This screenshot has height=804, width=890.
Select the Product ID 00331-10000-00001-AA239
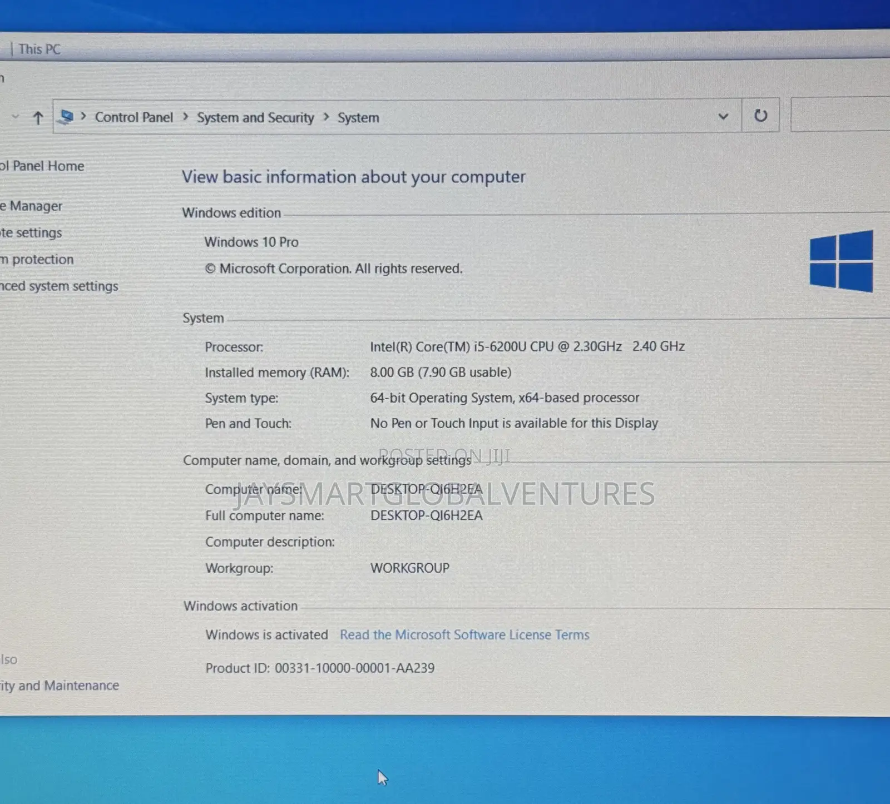(320, 668)
